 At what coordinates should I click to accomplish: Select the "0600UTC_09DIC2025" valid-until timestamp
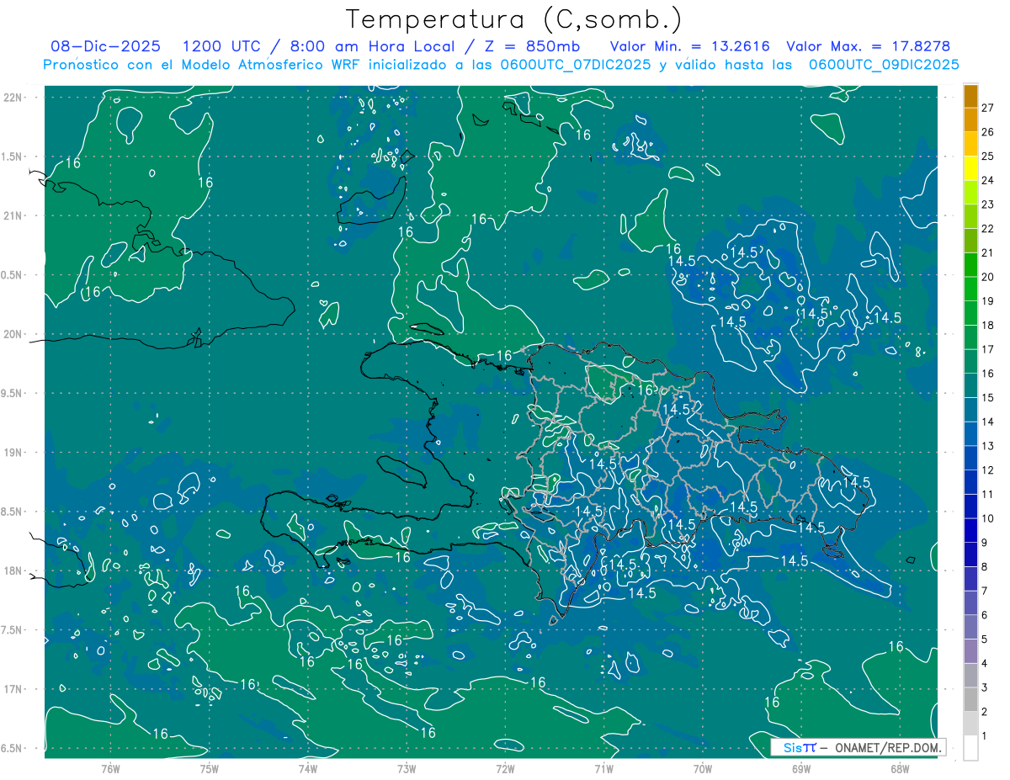pos(884,64)
